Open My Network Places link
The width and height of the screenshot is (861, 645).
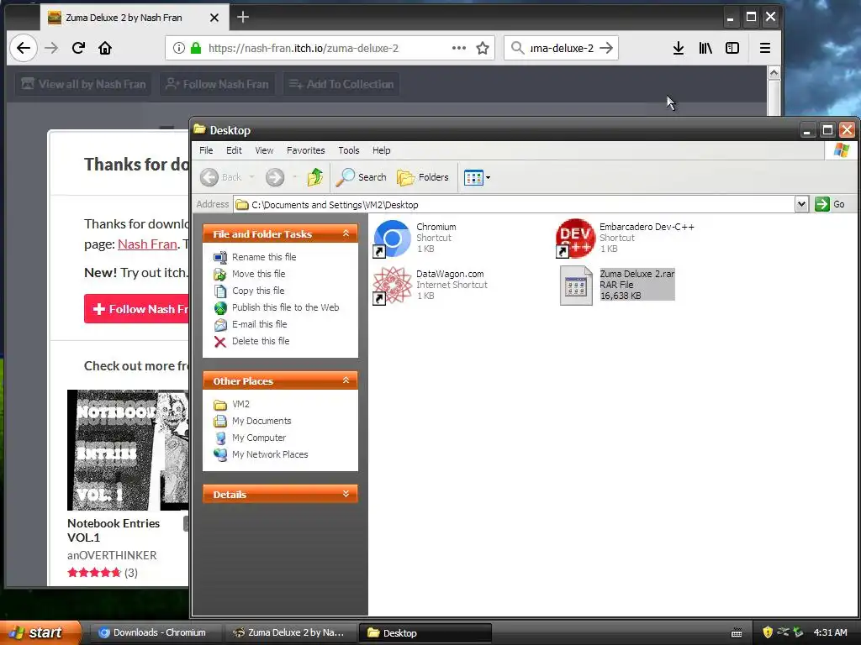(x=270, y=454)
